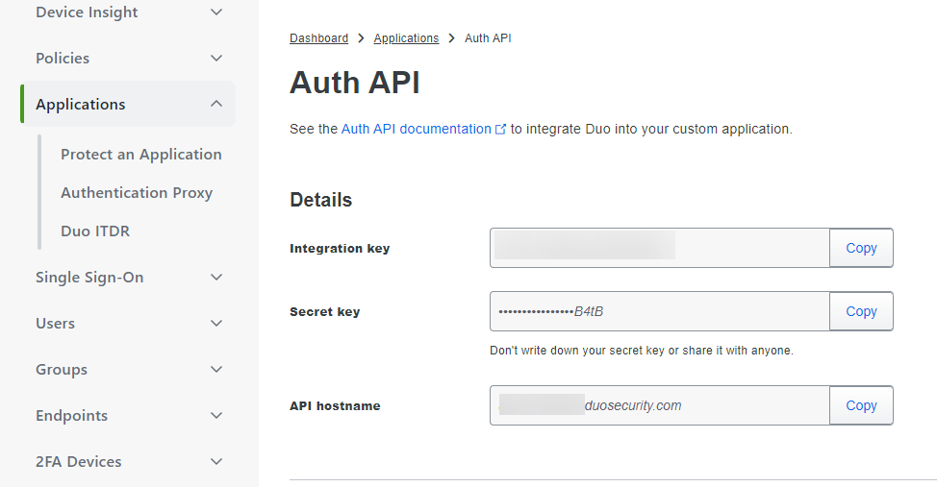Expand the Single Sign-On chevron

pos(216,278)
